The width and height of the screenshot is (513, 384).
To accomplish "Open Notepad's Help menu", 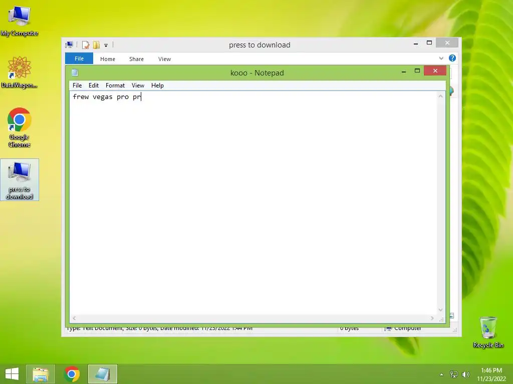I will pyautogui.click(x=157, y=85).
